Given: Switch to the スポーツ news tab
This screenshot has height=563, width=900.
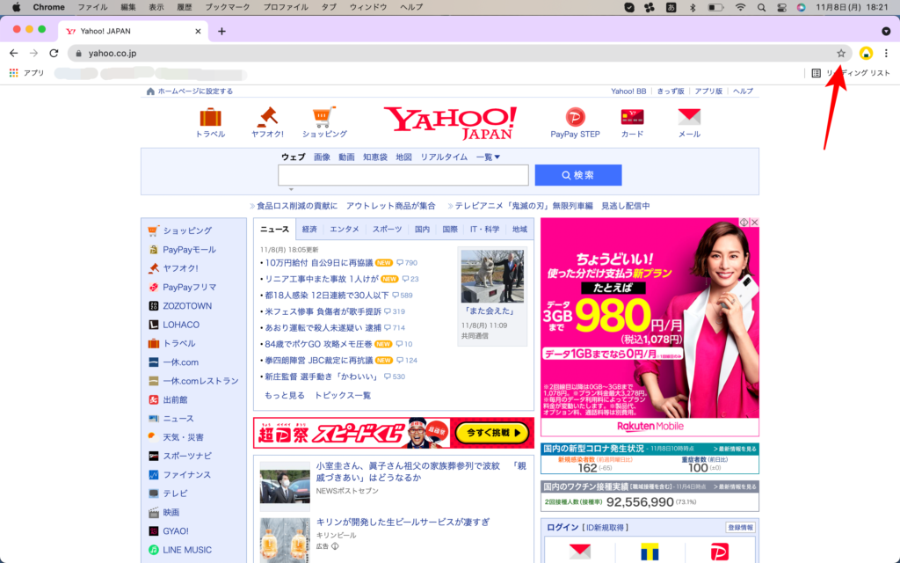Looking at the screenshot, I should (387, 230).
